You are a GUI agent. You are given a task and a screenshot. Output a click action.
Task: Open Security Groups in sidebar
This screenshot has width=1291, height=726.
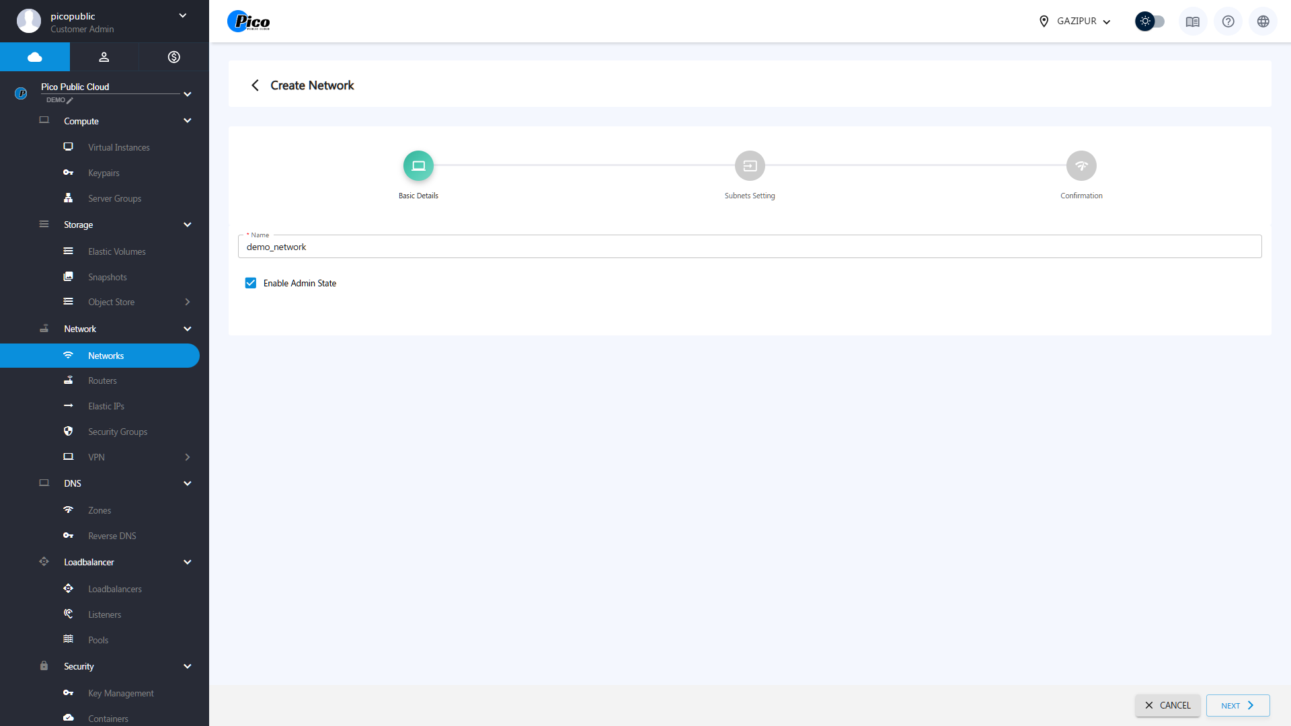pos(118,432)
